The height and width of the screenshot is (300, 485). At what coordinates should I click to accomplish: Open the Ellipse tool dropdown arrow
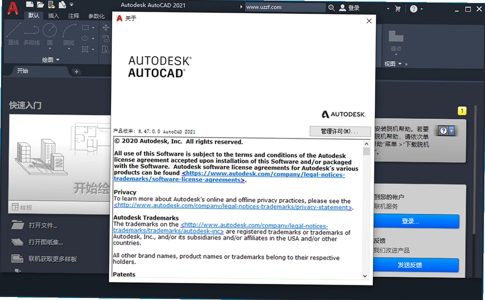pos(93,38)
